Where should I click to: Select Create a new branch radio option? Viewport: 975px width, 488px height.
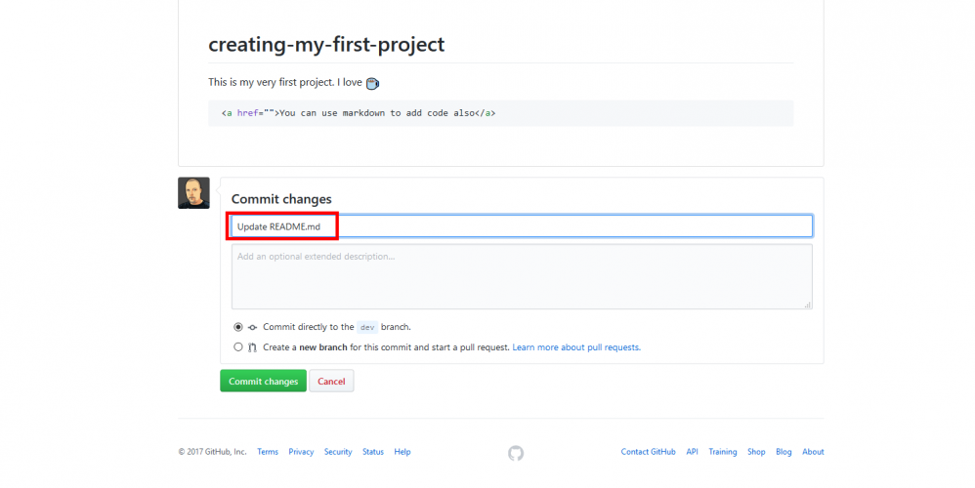coord(238,347)
